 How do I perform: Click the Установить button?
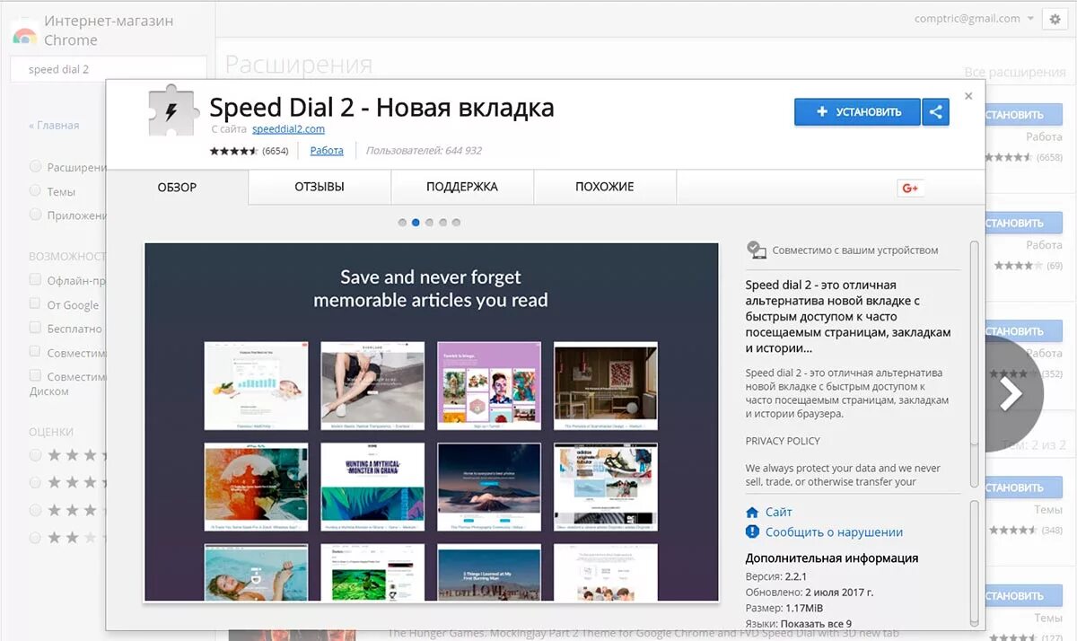(856, 111)
